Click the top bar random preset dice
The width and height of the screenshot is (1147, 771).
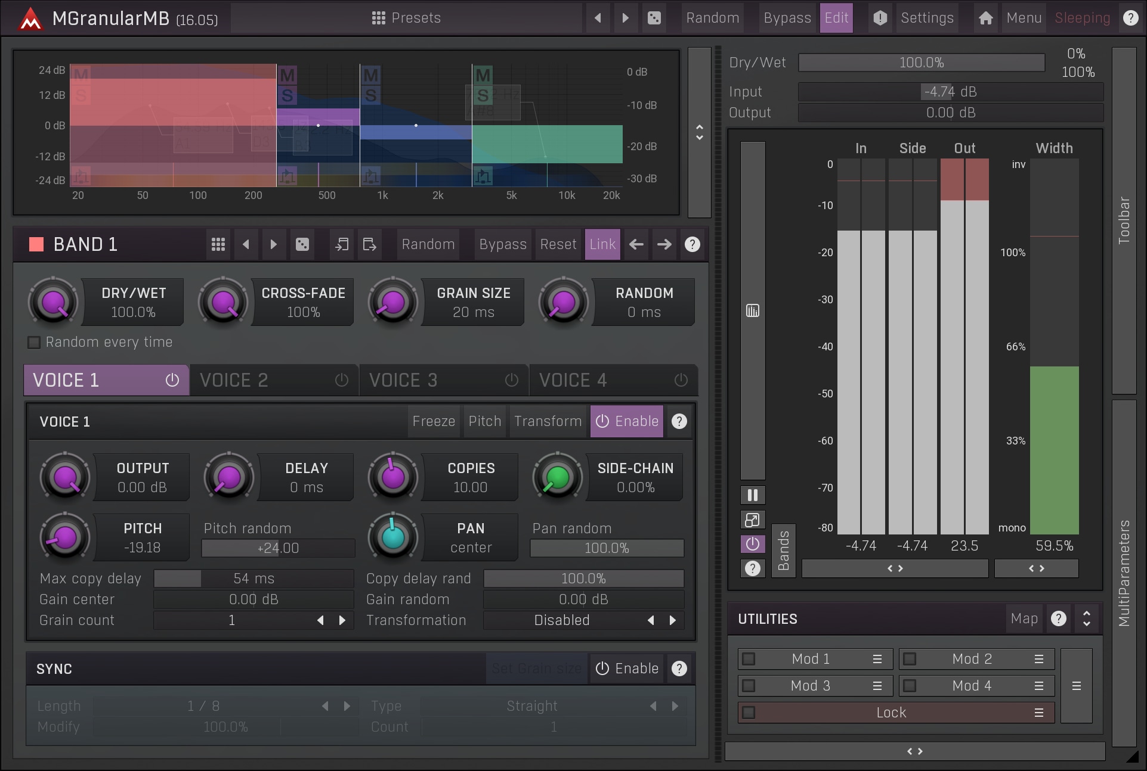654,18
